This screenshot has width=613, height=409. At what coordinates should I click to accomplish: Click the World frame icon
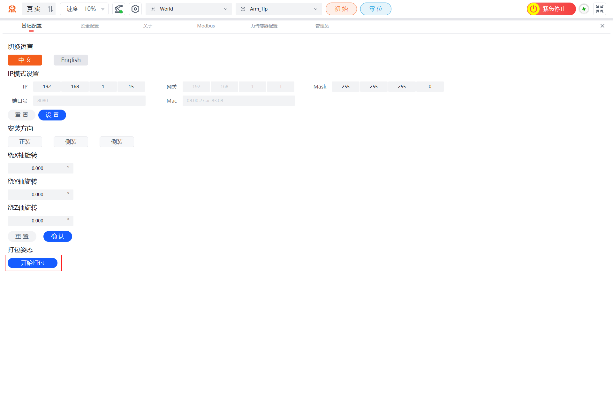pyautogui.click(x=153, y=9)
